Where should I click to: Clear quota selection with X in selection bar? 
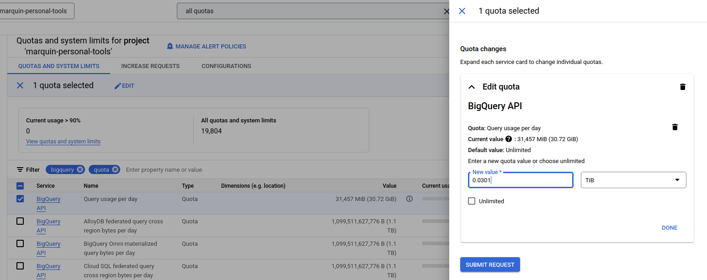click(20, 85)
